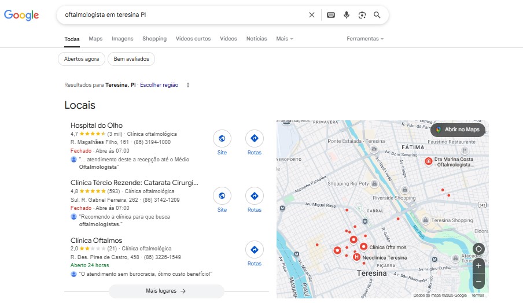Open the three-dot options next to Escolher região
This screenshot has width=523, height=303.
click(x=188, y=85)
